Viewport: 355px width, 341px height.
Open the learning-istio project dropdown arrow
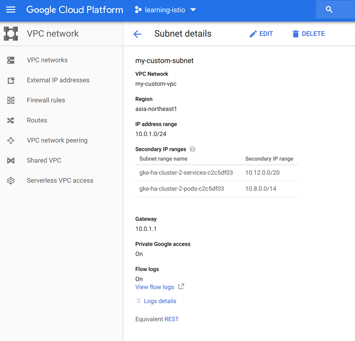coord(193,10)
